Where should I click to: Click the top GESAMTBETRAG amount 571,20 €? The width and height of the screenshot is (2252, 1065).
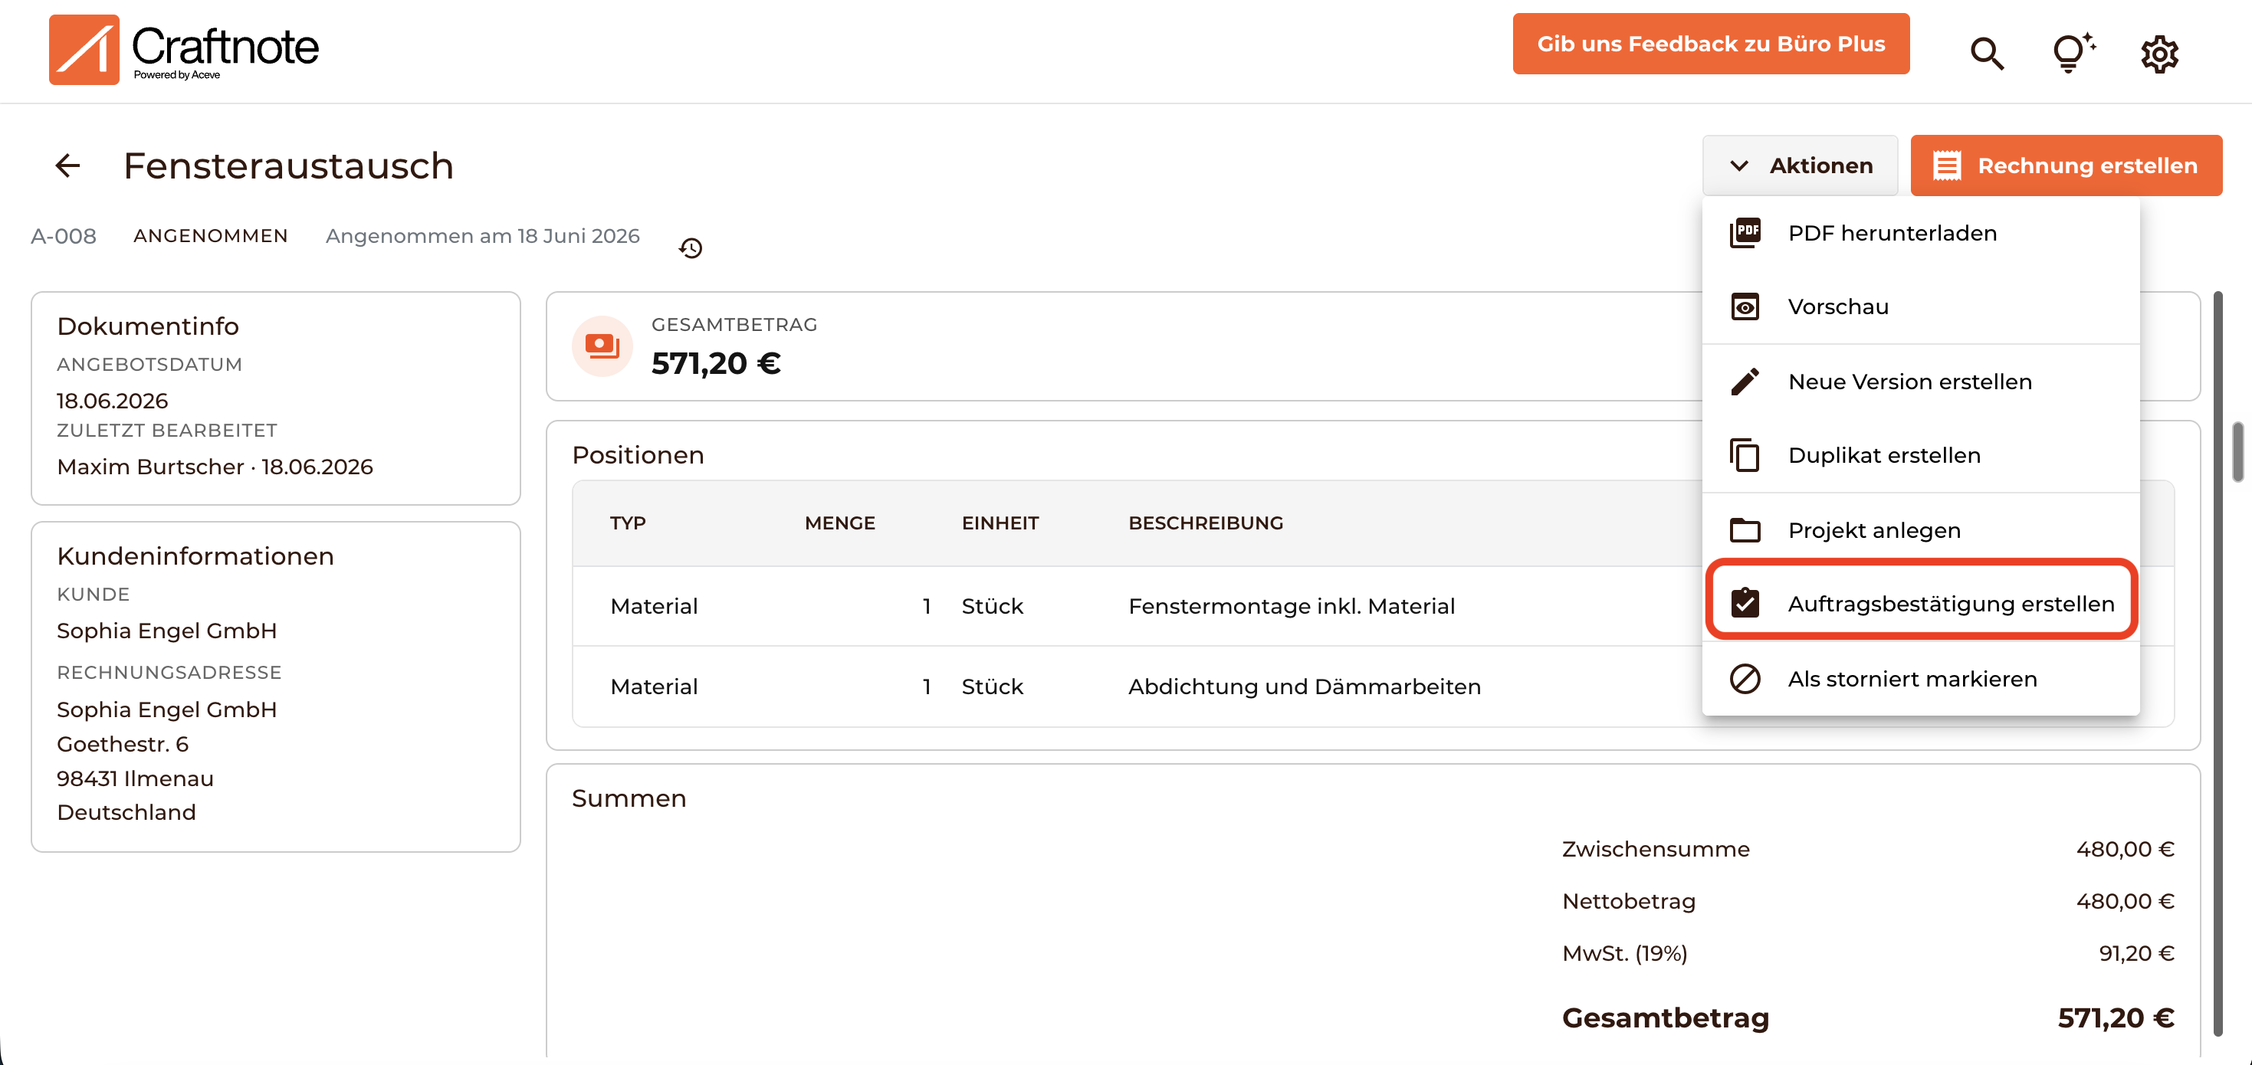click(x=716, y=363)
